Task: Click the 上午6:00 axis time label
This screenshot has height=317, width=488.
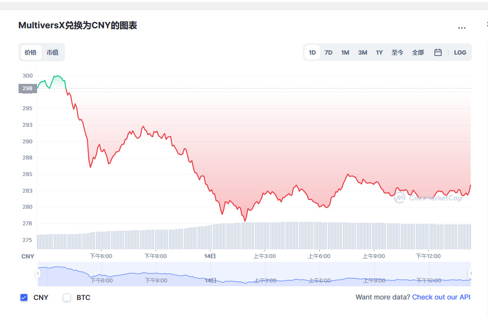Action: pos(319,256)
